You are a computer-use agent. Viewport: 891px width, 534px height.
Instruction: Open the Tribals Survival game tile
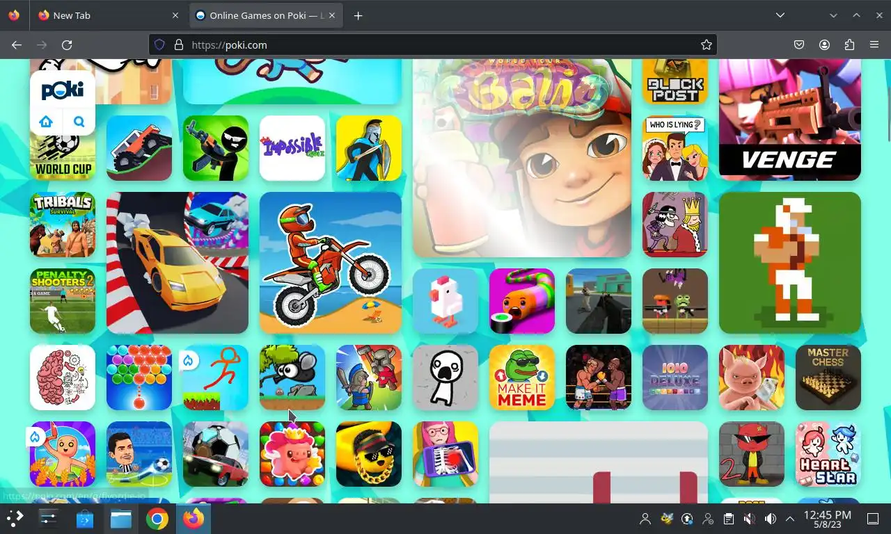coord(63,225)
